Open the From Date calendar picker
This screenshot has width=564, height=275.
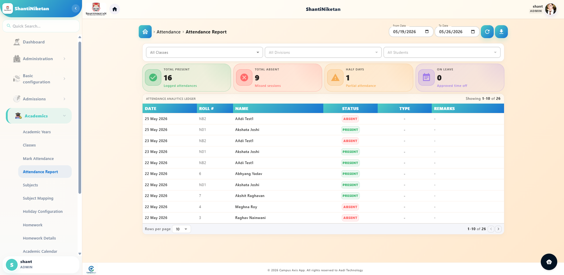pos(427,32)
